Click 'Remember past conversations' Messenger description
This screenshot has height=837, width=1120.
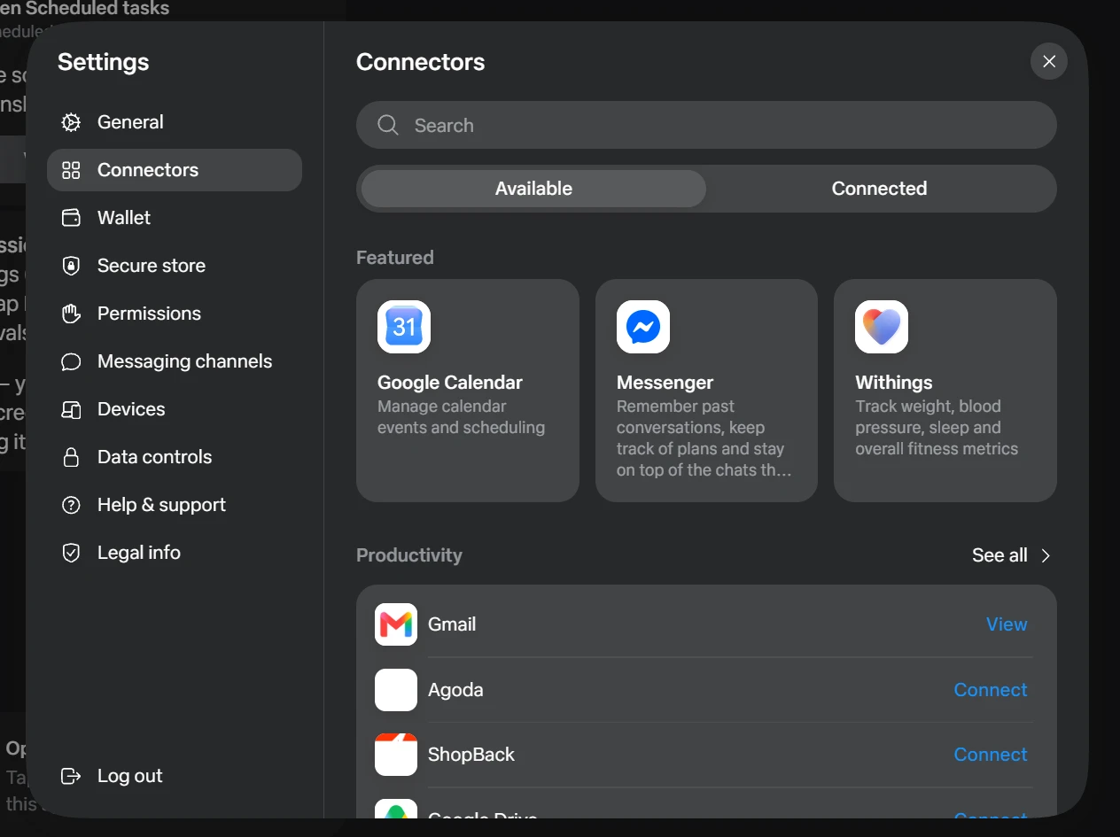(704, 438)
